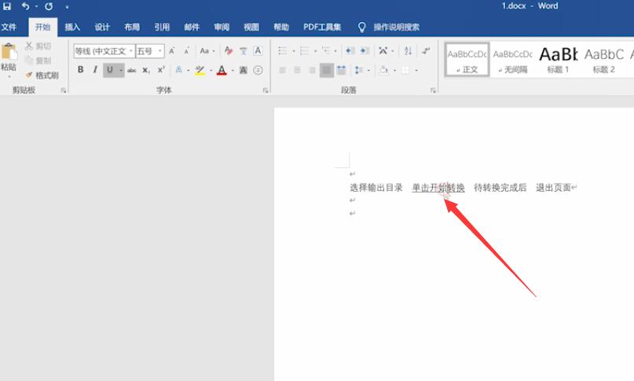Screen dimensions: 634x381
Task: Open the Change Case (Aa) dropdown
Action: pyautogui.click(x=207, y=51)
